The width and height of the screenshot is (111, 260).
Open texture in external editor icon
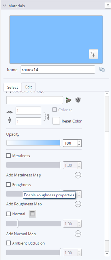(78, 100)
